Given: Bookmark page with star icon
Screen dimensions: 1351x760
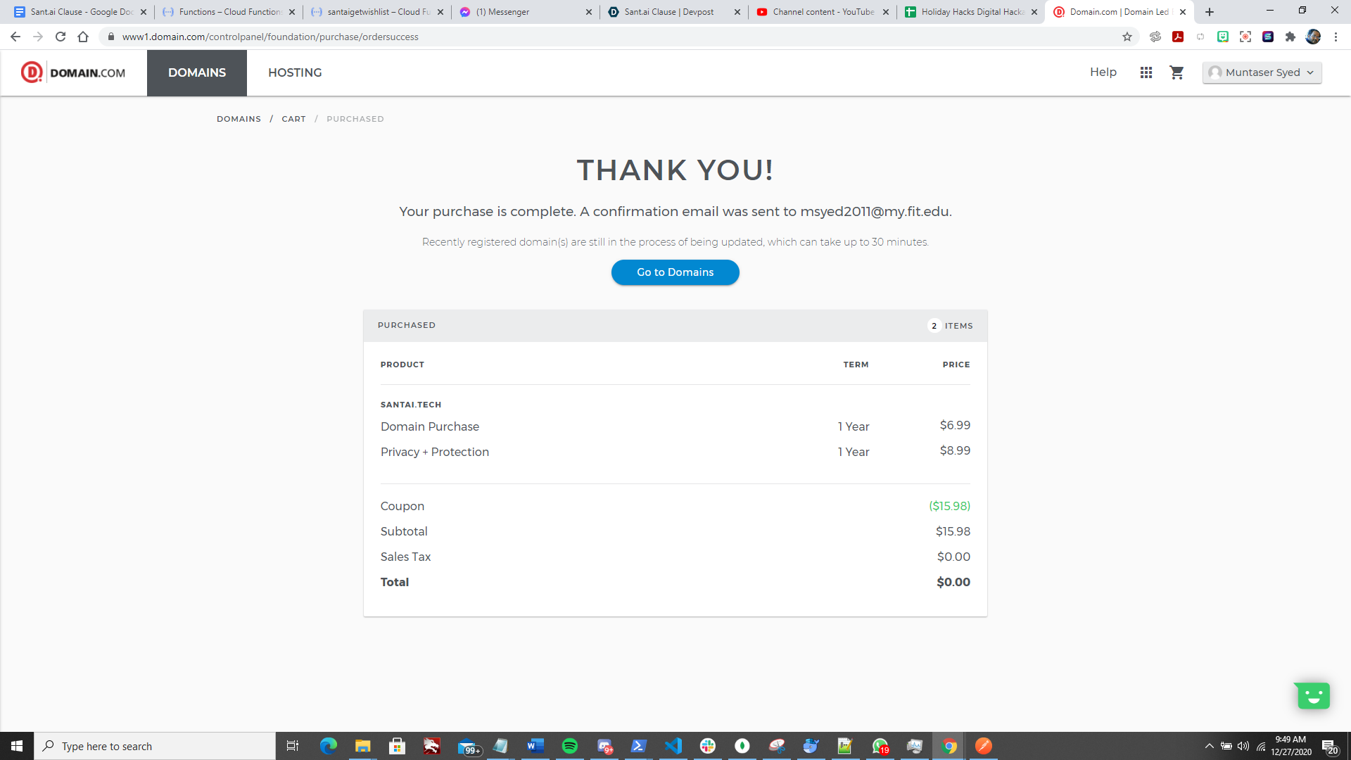Looking at the screenshot, I should tap(1127, 37).
